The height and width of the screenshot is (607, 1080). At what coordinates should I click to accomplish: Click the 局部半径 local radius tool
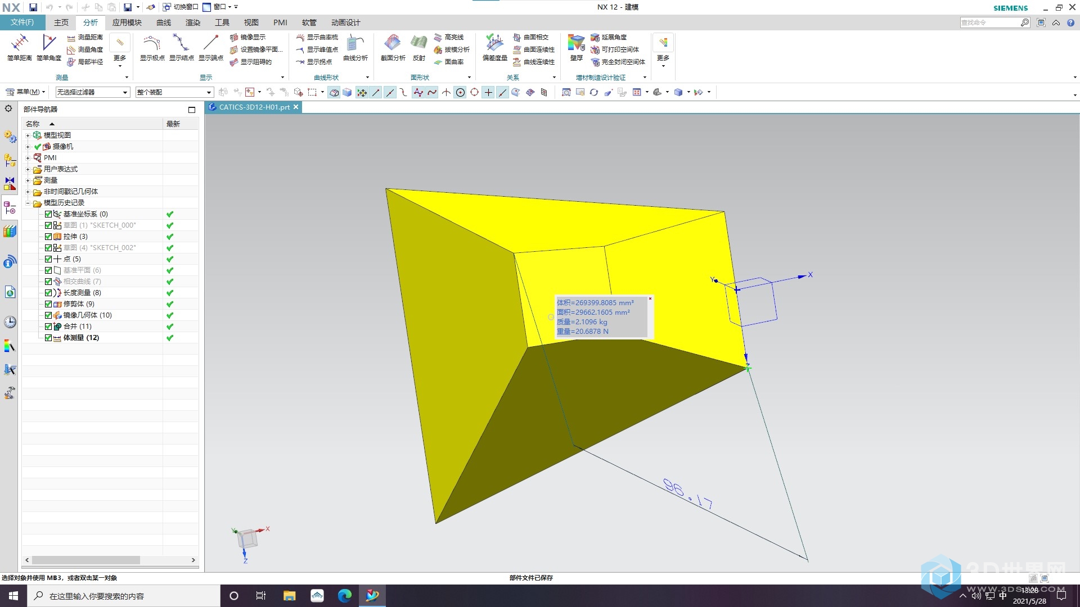[x=85, y=62]
